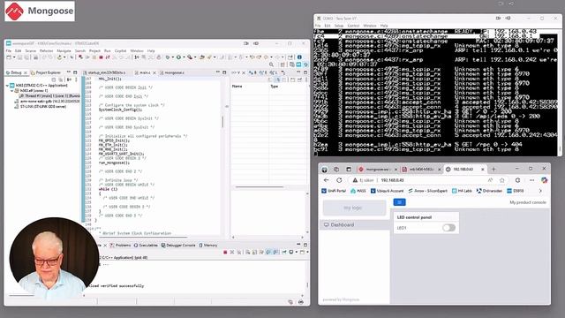Screen dimensions: 565x318
Task: Open the File menu in the IDE
Action: (x=8, y=51)
